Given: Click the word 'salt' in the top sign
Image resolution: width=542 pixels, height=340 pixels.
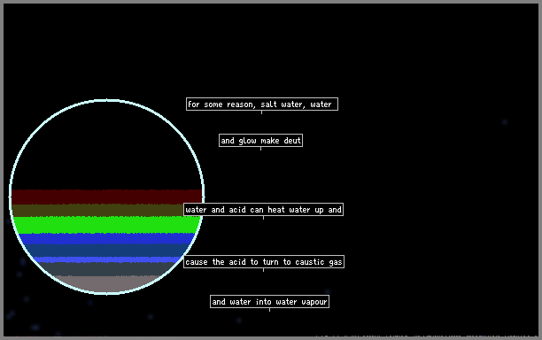Looking at the screenshot, I should [x=269, y=104].
